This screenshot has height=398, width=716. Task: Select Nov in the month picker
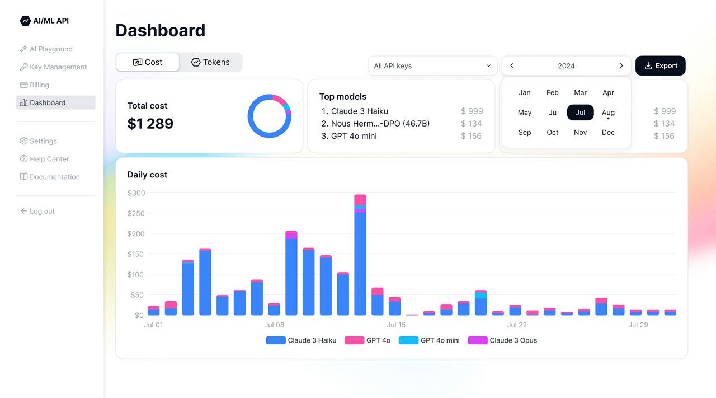581,133
